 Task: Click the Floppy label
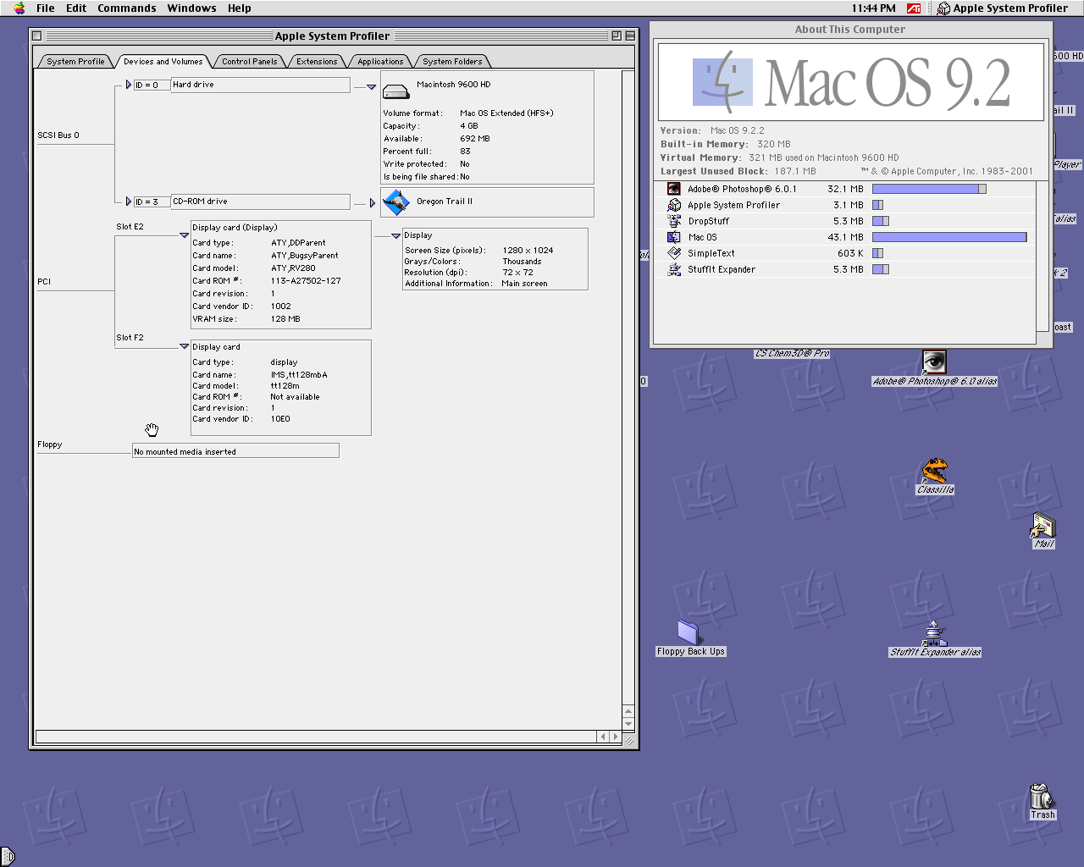(x=50, y=445)
